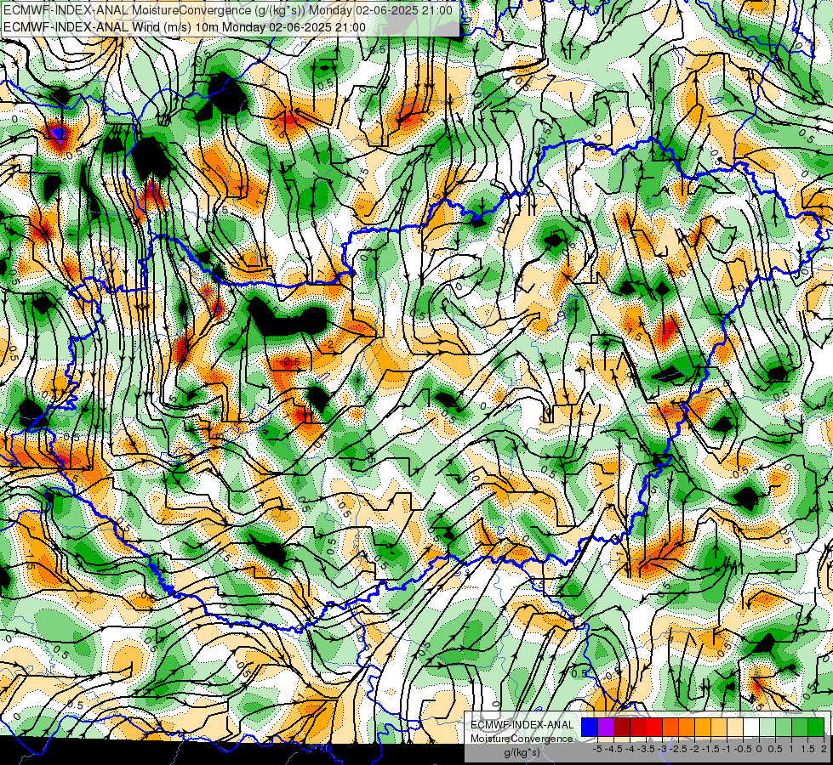Click the white legend swatch
This screenshot has height=765, width=833.
(x=751, y=728)
